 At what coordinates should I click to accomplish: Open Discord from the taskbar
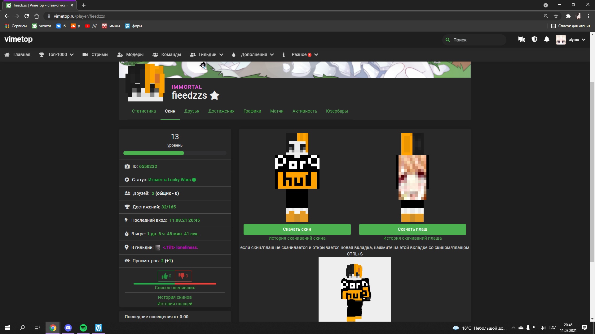[68, 328]
